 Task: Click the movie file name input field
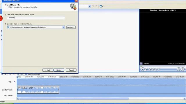(x=36, y=18)
